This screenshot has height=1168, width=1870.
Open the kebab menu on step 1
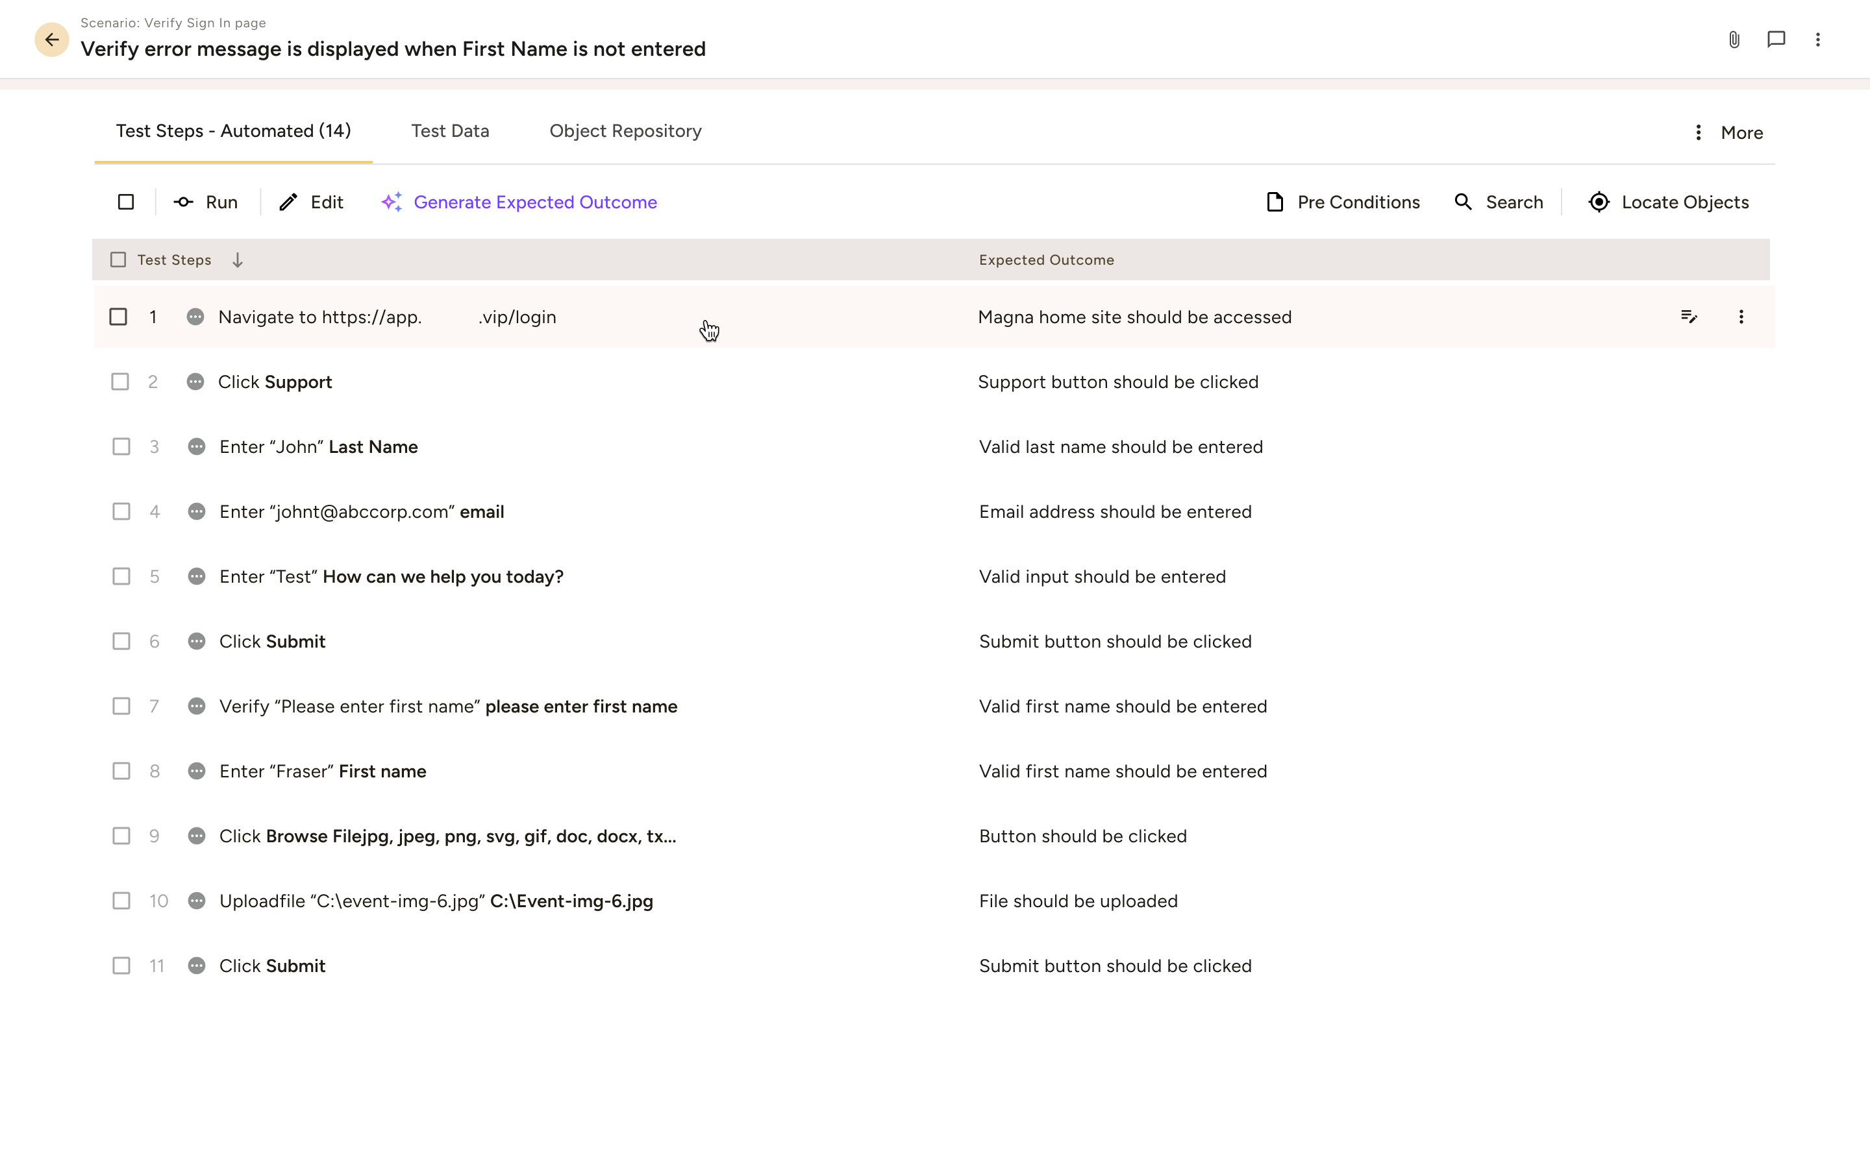coord(1741,317)
